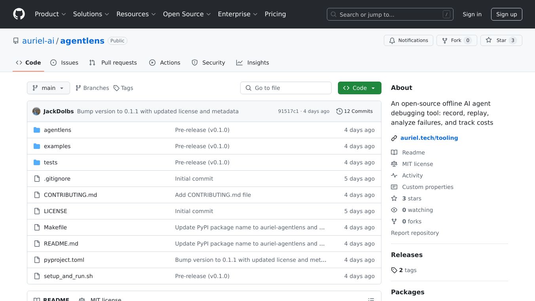Click the GitHub logo icon
Image resolution: width=535 pixels, height=301 pixels.
[19, 14]
